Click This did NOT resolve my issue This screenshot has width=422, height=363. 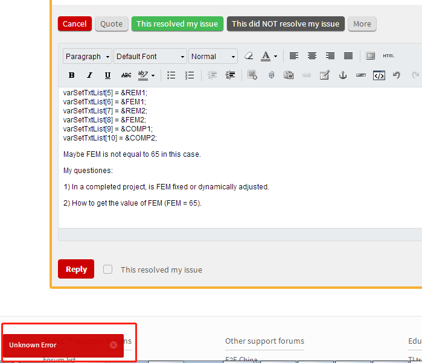pyautogui.click(x=286, y=24)
